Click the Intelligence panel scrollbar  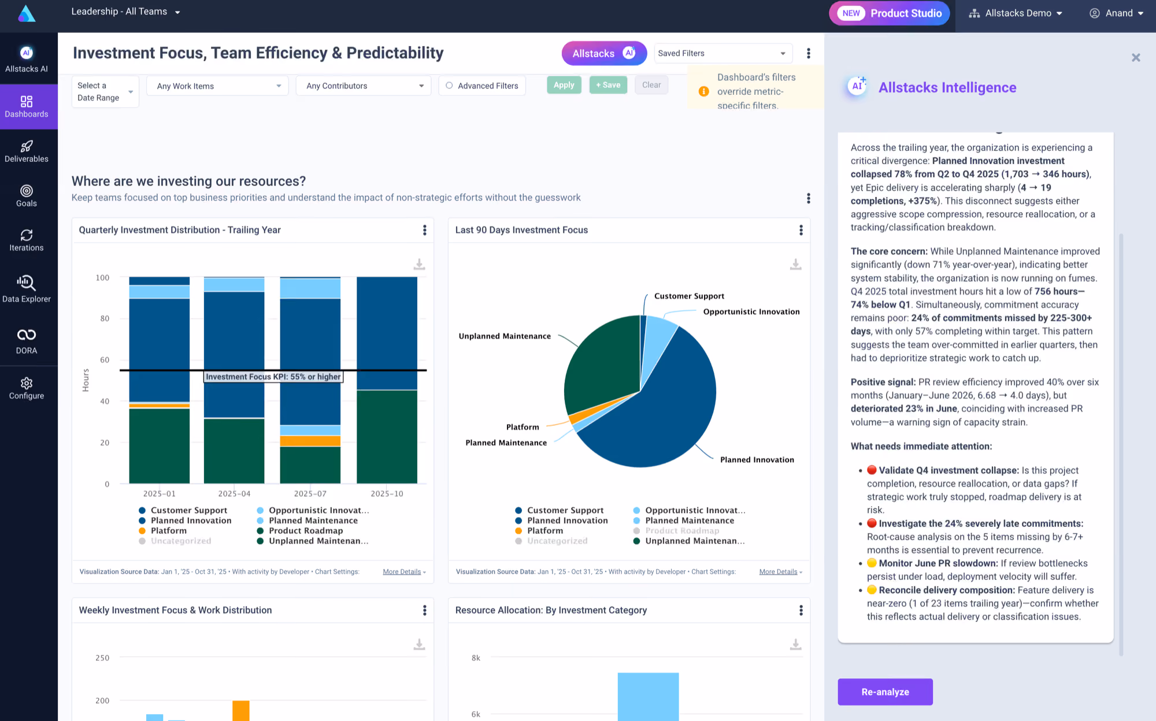tap(1121, 445)
